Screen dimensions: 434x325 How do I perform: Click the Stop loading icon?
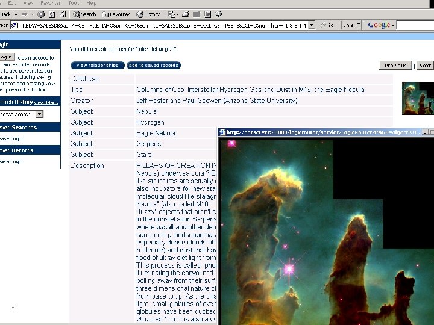[x=41, y=14]
